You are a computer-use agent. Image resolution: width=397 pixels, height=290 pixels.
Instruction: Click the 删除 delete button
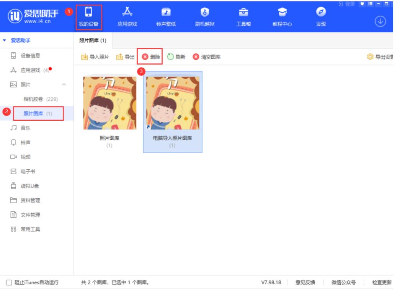(151, 57)
